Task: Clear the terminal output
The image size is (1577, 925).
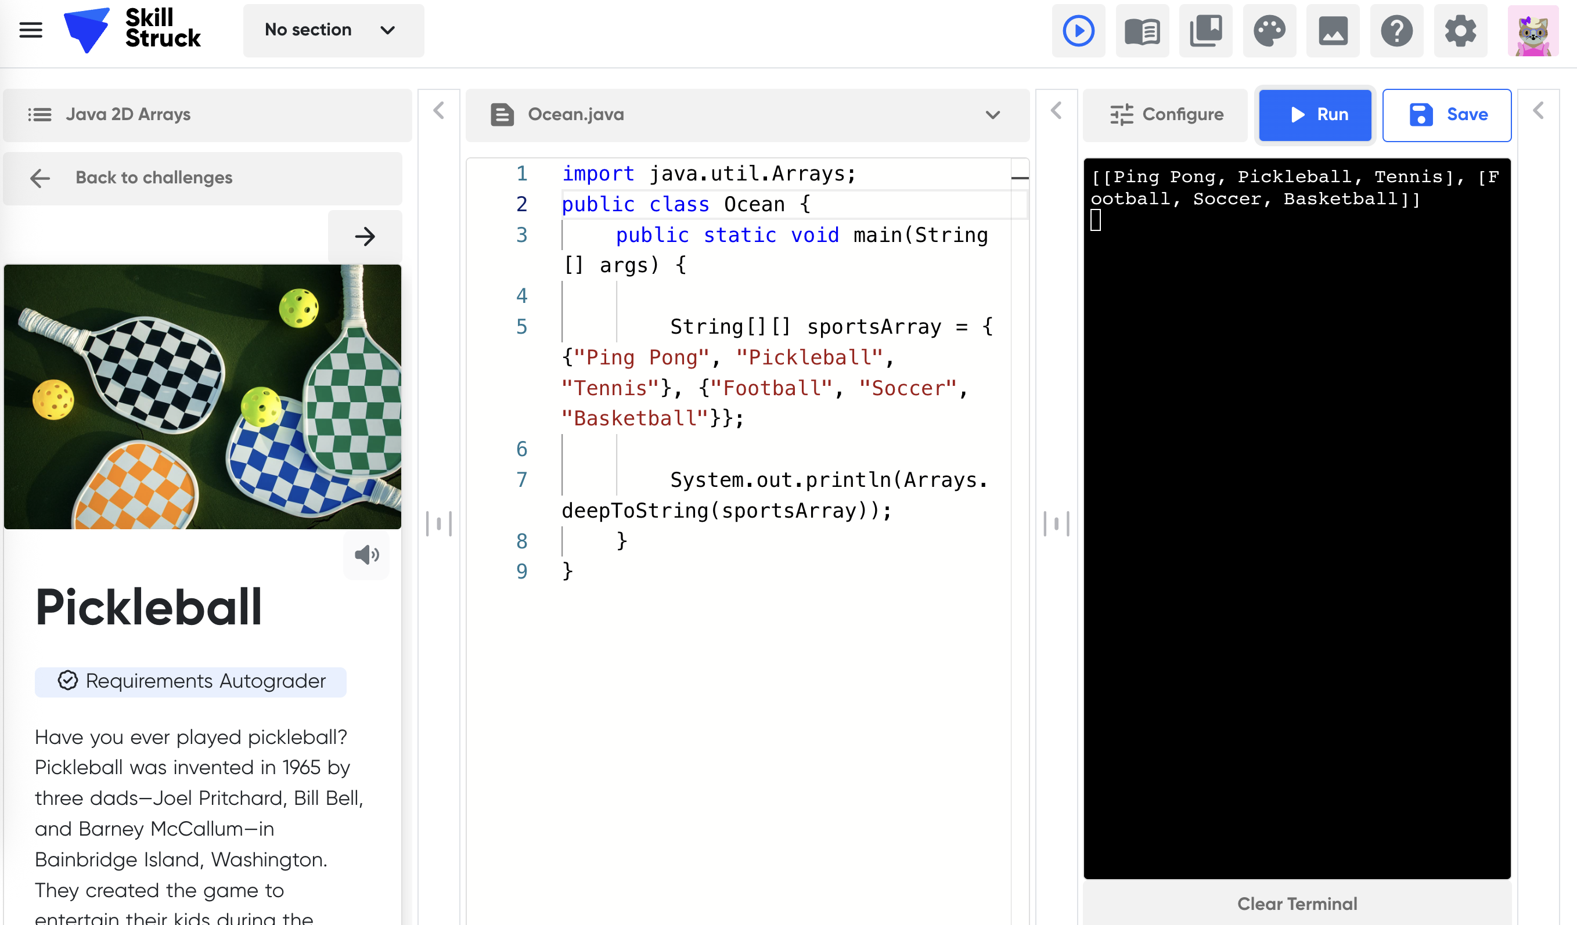Action: 1297,903
